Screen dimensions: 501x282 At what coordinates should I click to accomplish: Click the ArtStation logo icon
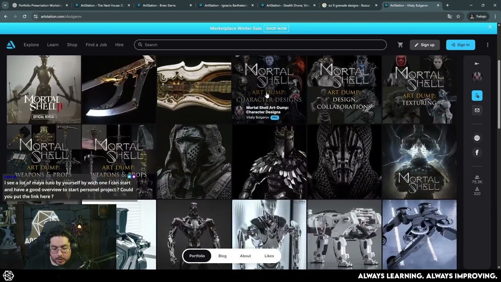tap(11, 45)
